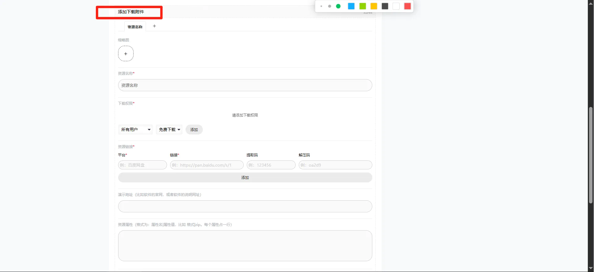This screenshot has width=594, height=272.
Task: Click the 请添加下载权限 placeholder text
Action: pos(245,115)
